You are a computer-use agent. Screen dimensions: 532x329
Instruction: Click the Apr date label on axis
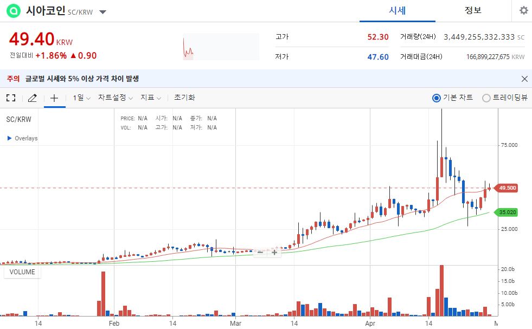(370, 323)
